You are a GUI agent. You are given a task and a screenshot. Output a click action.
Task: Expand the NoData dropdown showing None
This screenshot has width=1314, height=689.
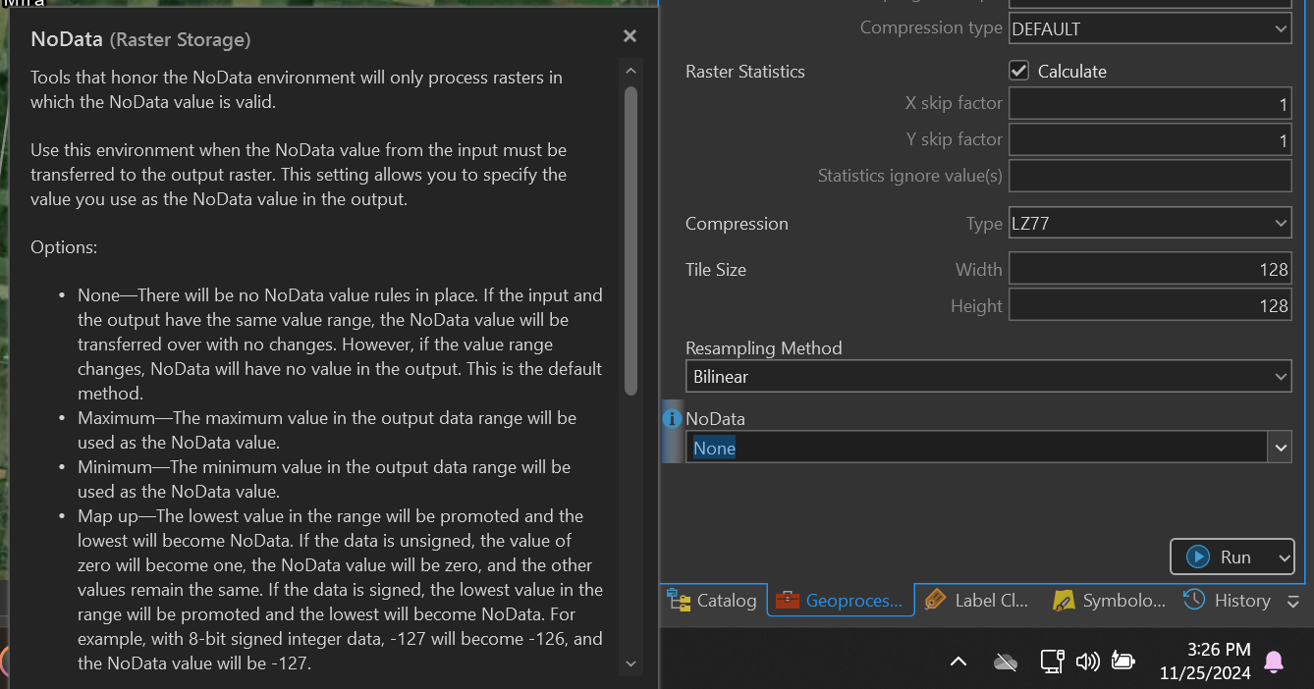pos(1281,447)
